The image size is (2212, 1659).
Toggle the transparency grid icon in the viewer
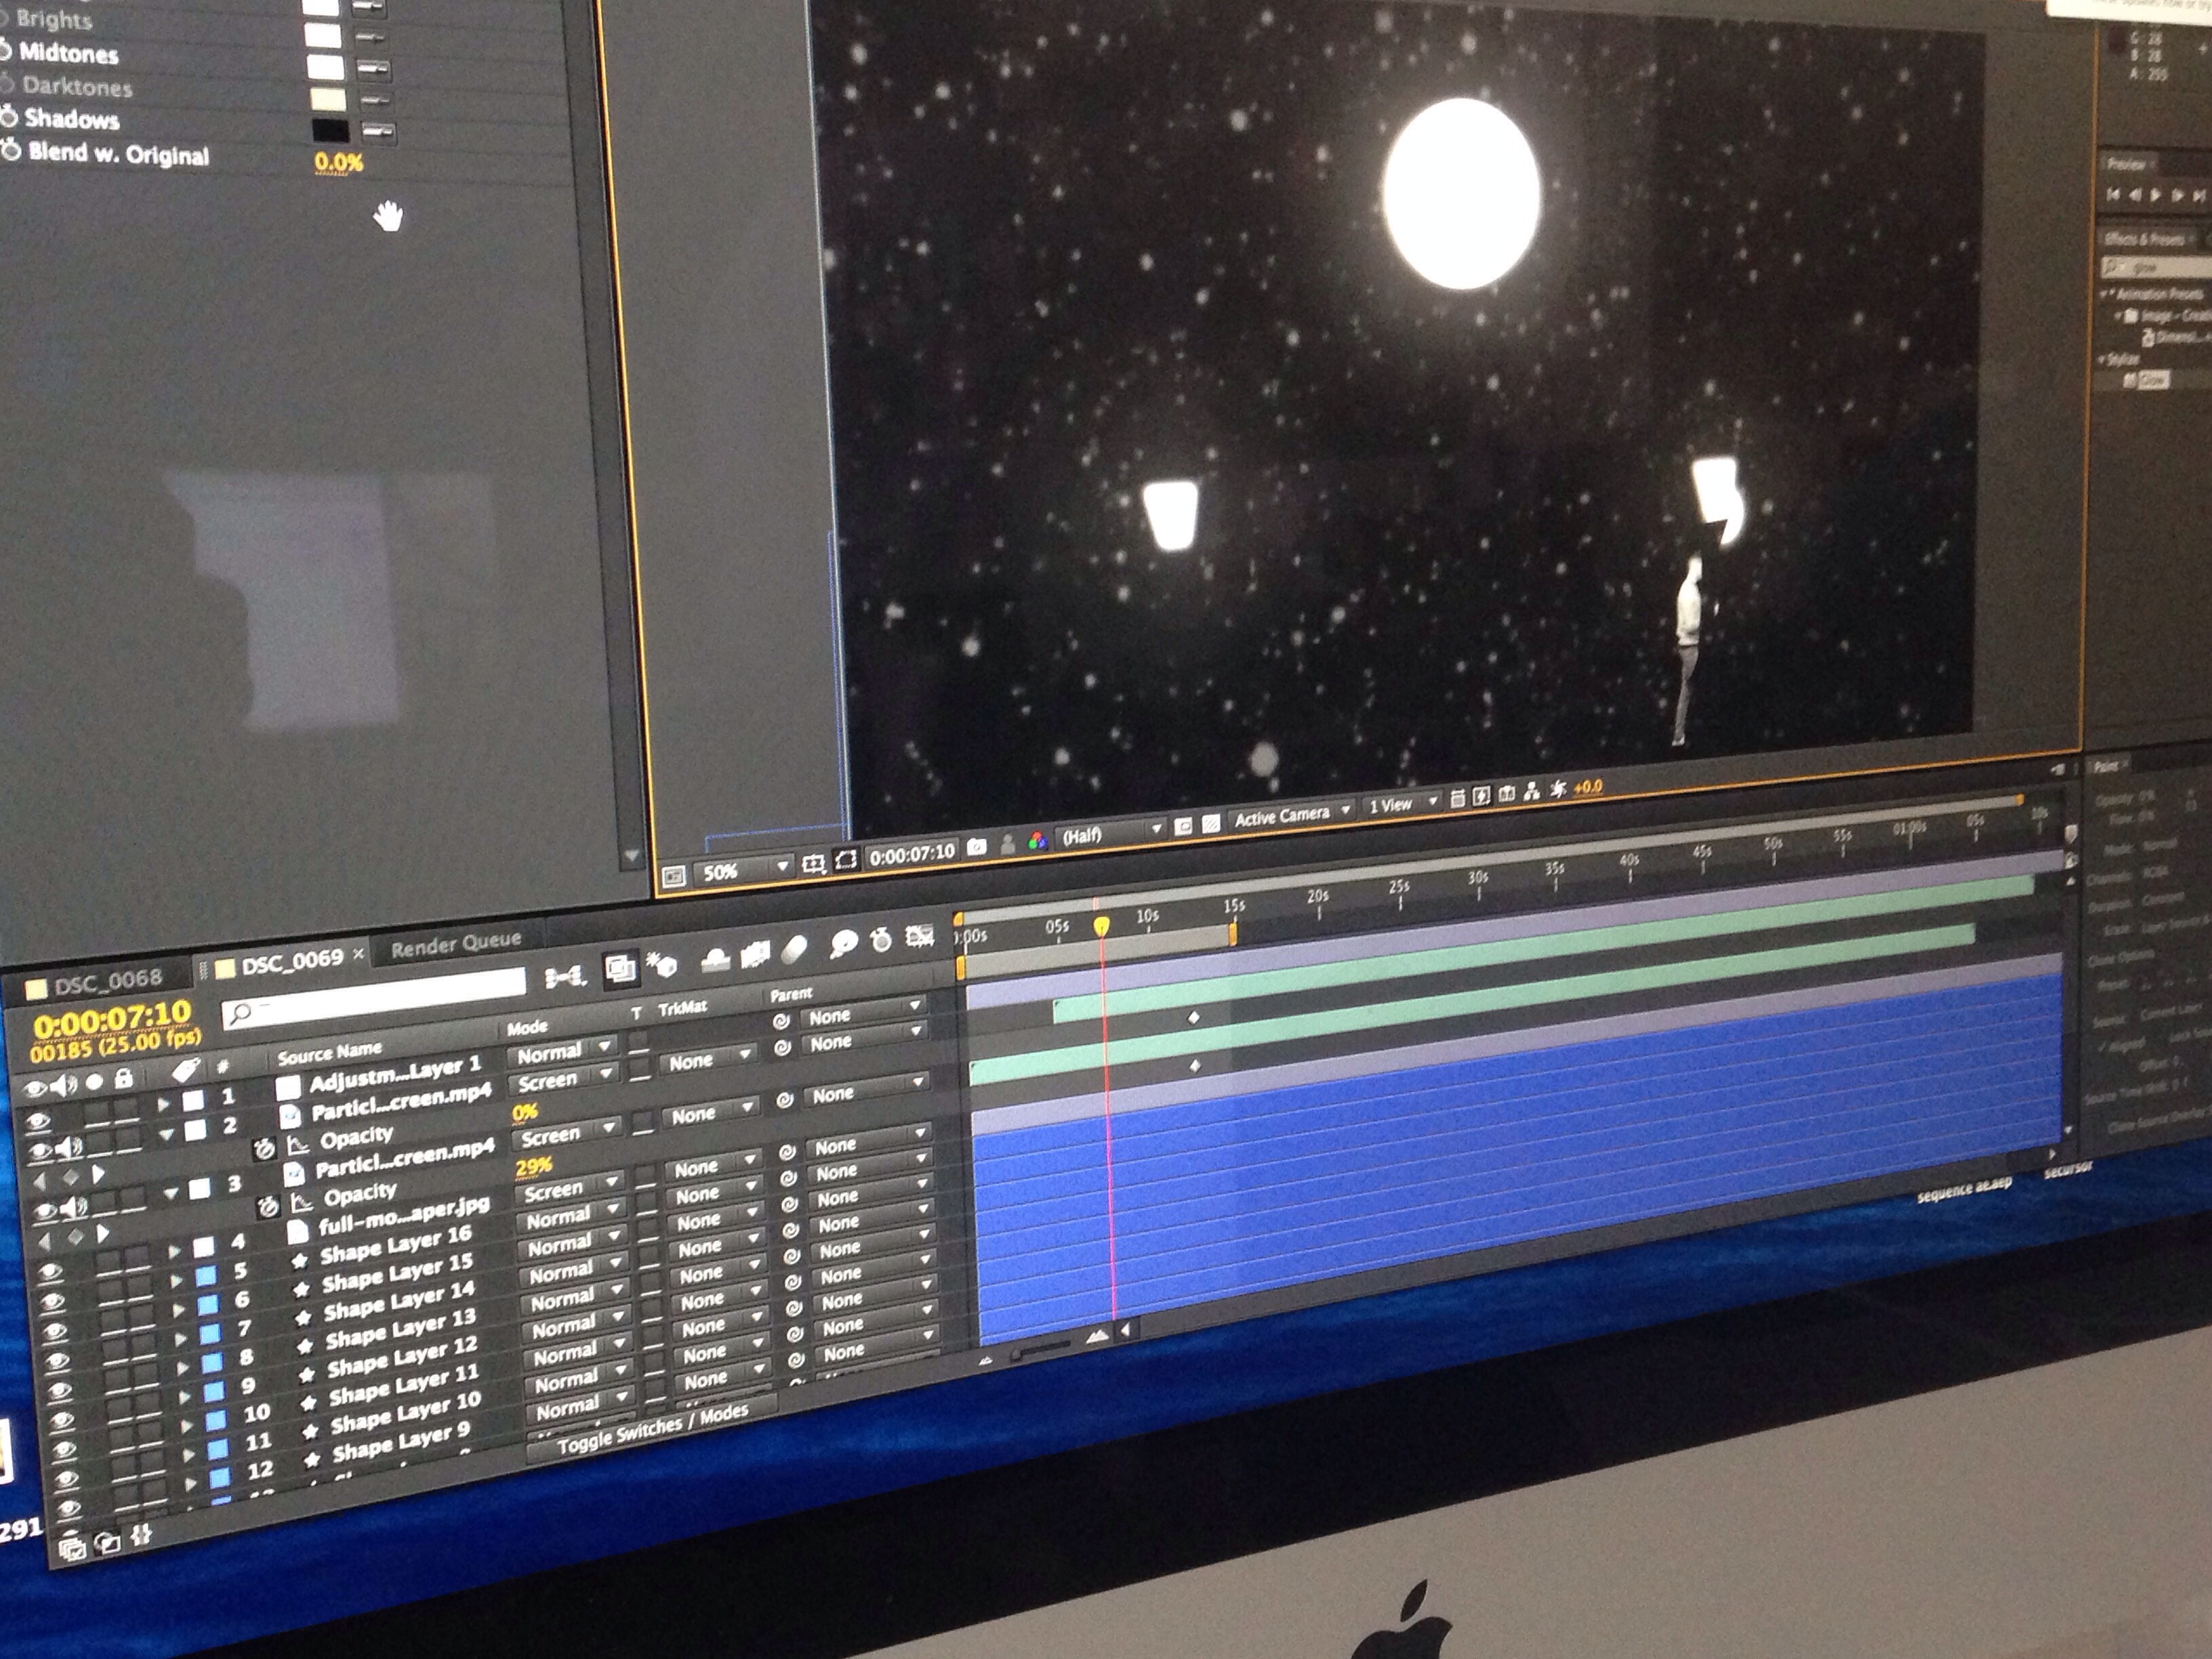coord(1211,824)
